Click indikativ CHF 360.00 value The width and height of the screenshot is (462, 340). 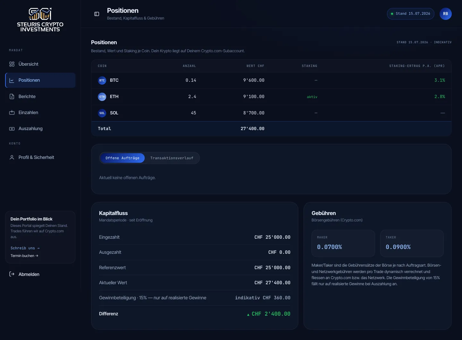(263, 298)
